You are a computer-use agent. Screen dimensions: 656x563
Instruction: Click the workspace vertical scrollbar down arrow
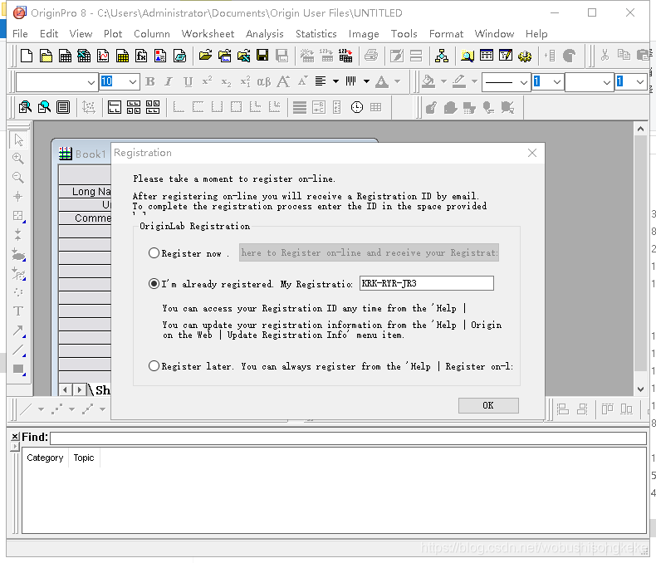640,389
